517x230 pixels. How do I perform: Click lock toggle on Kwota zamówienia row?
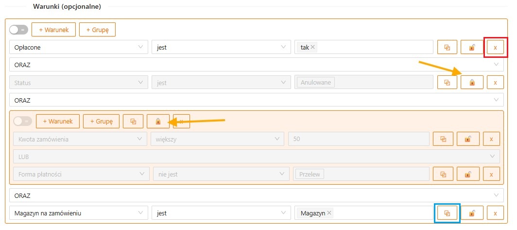(x=467, y=139)
